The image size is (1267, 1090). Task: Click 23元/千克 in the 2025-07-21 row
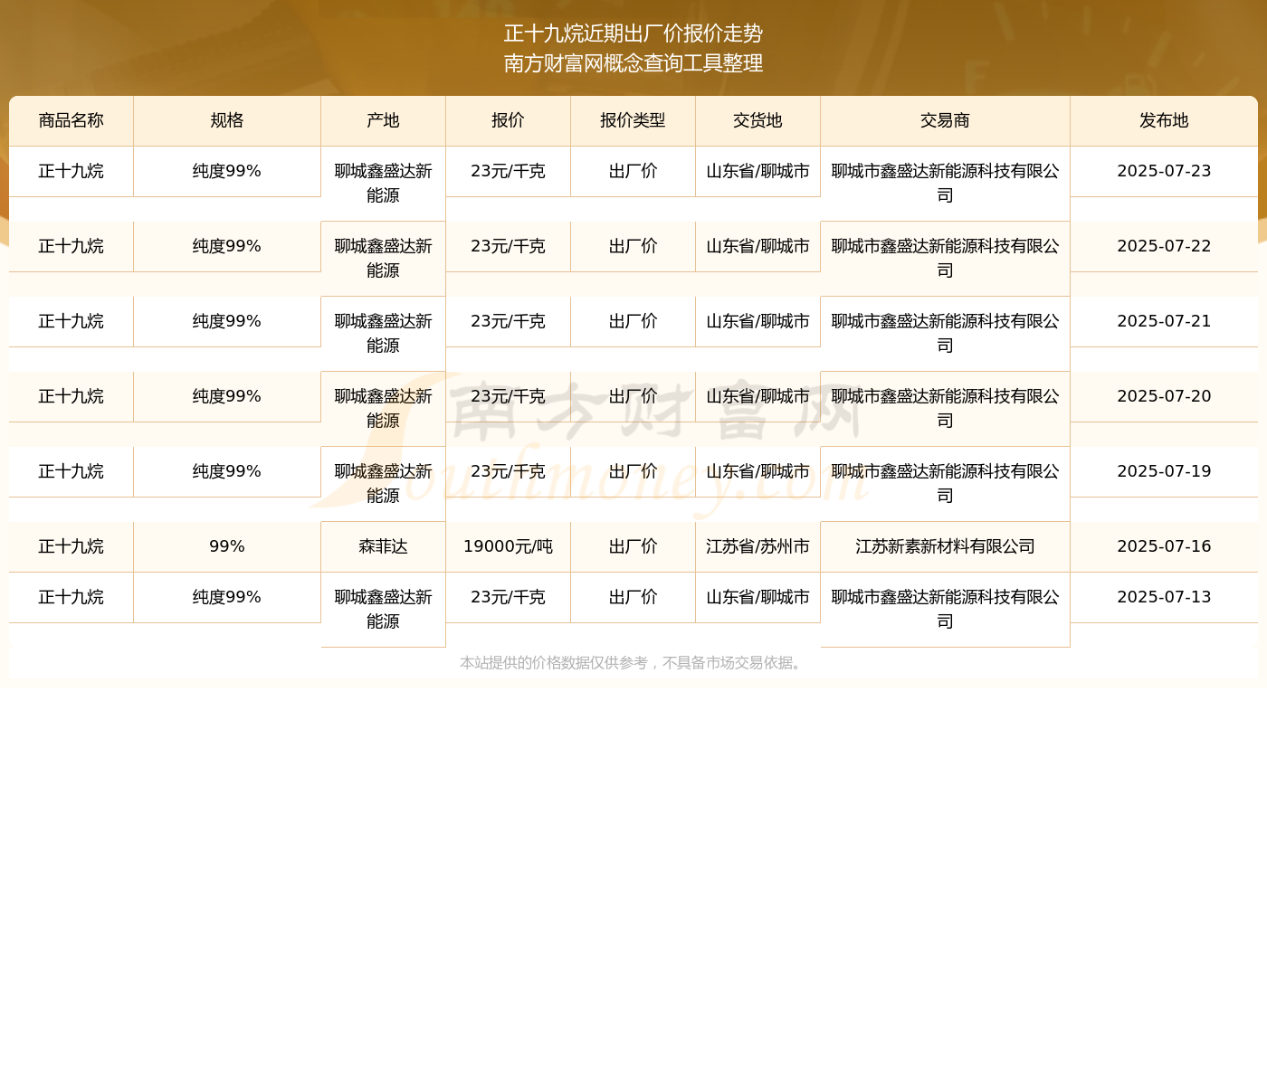point(509,321)
